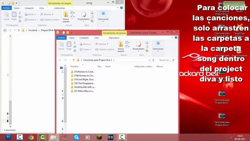Open Minecraft block icon on taskbar
This screenshot has width=250, height=141.
99,137
